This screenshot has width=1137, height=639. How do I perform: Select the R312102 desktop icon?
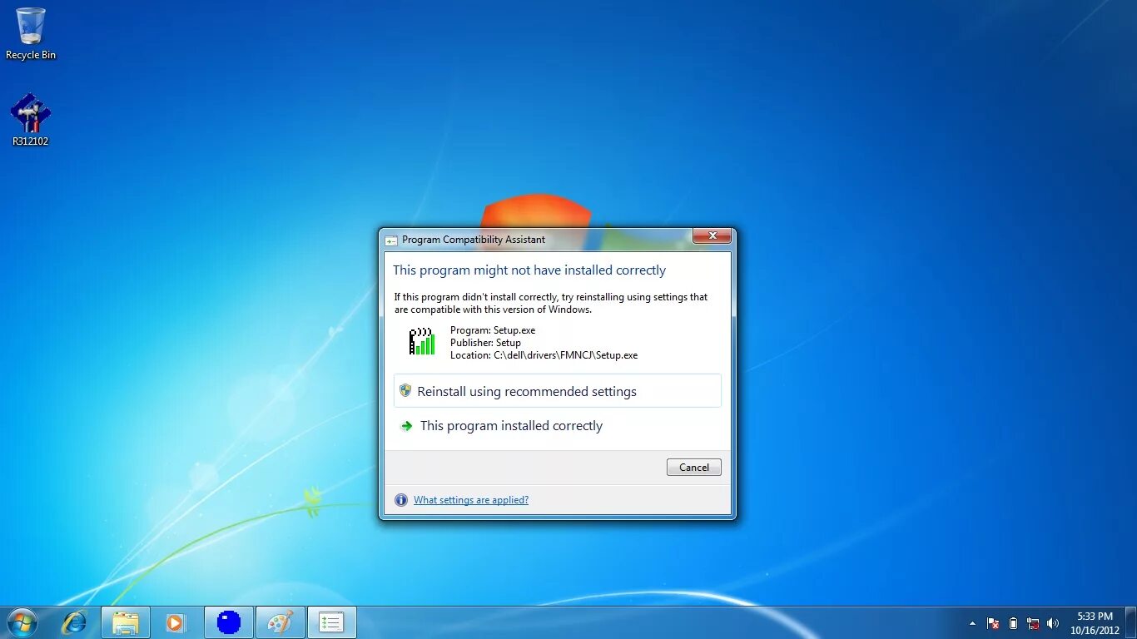pos(31,120)
